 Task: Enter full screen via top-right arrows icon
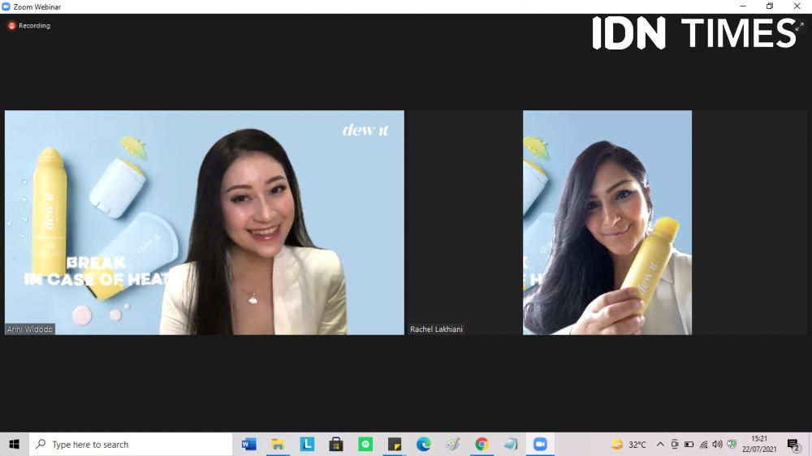[800, 26]
